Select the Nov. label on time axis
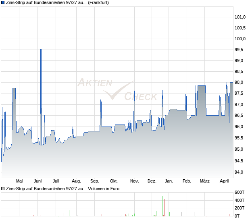 (135, 181)
